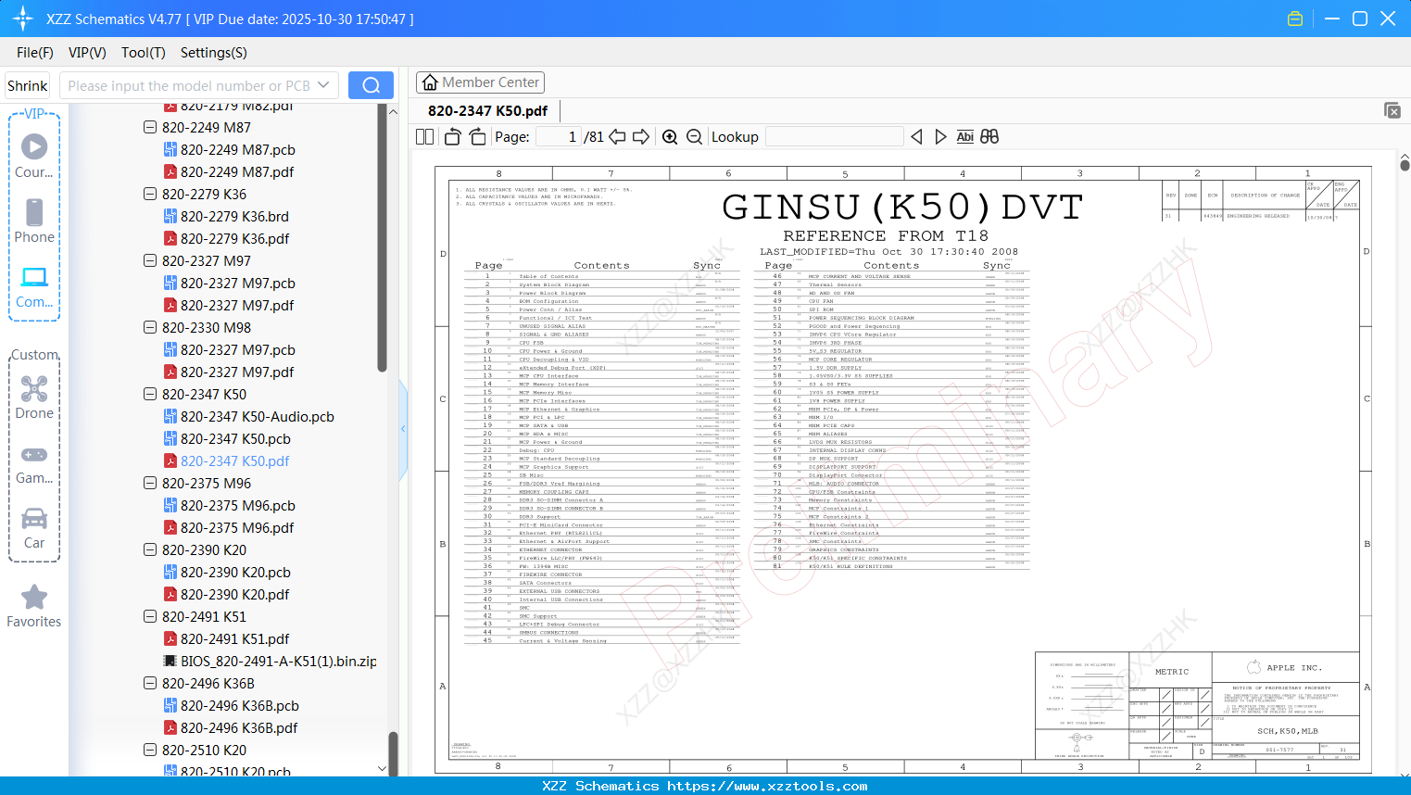Go to the previous page arrow
Viewport: 1411px width, 795px height.
pos(617,137)
